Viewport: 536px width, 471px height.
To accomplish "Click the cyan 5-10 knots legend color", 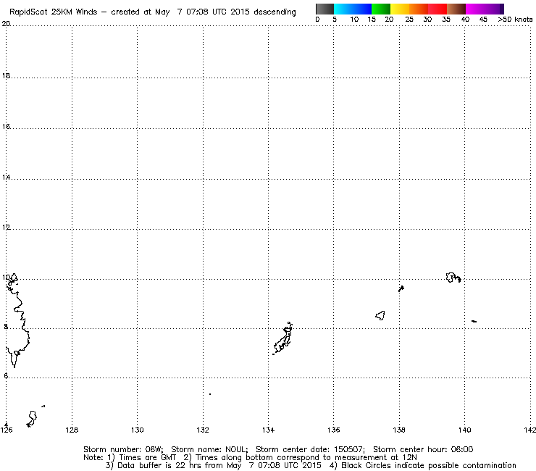I will pyautogui.click(x=343, y=9).
